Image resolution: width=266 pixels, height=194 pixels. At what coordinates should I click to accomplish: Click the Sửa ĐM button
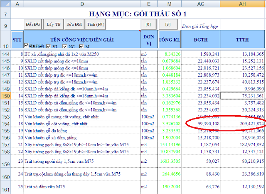point(74,24)
